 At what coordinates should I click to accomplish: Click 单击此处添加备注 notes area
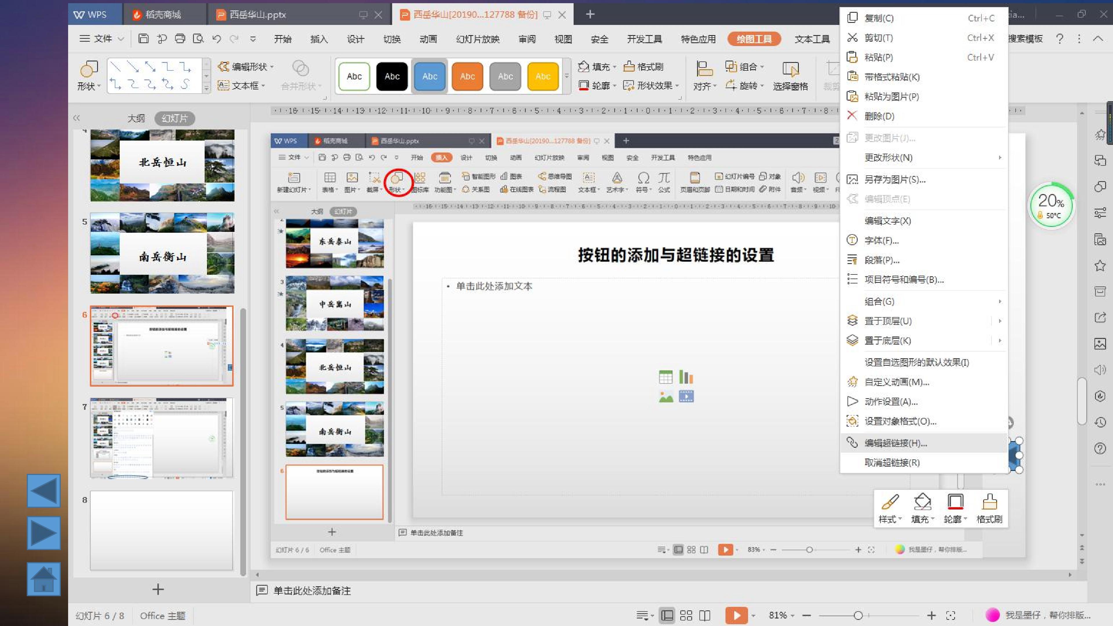click(312, 591)
